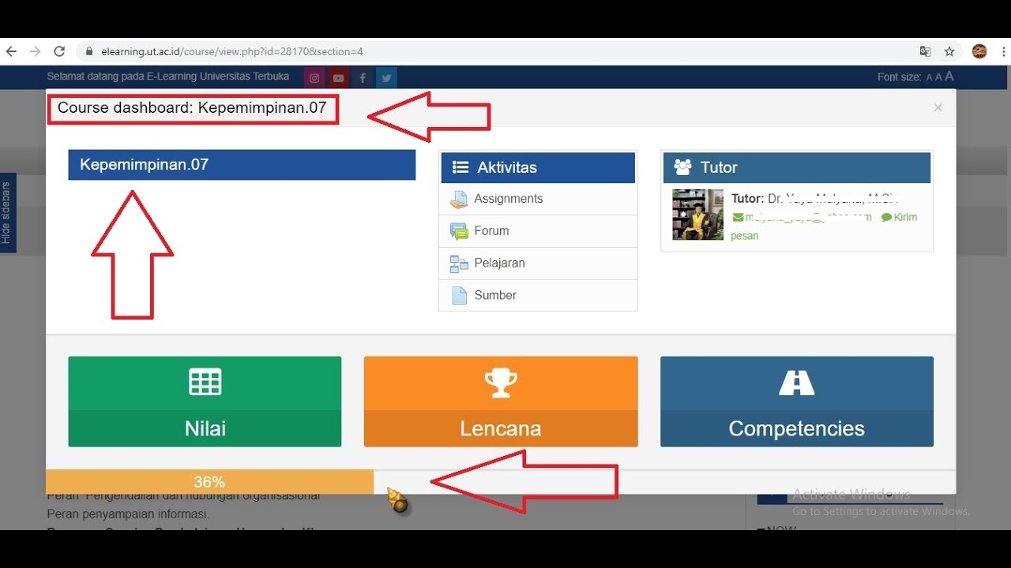This screenshot has height=568, width=1011.
Task: Click 'Course dashboard: Kepemimpinan.07' heading text
Action: pyautogui.click(x=192, y=108)
